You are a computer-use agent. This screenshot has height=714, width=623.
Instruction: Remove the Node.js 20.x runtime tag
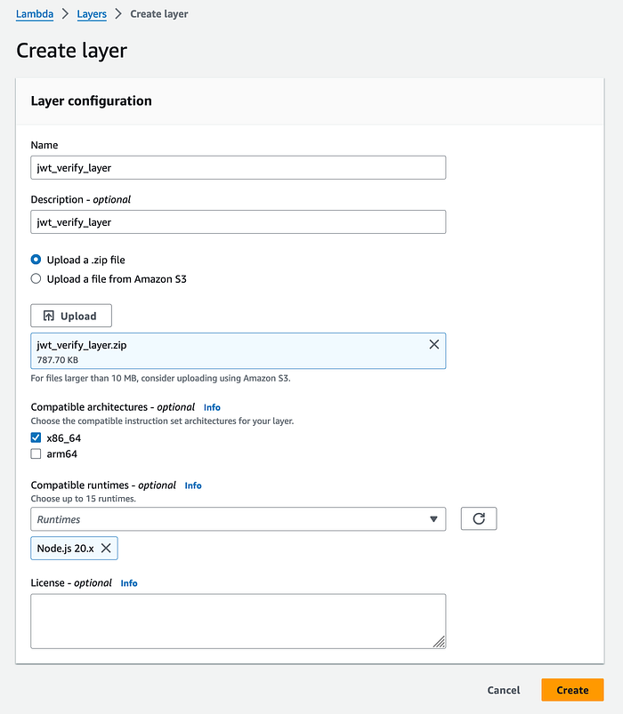click(106, 549)
